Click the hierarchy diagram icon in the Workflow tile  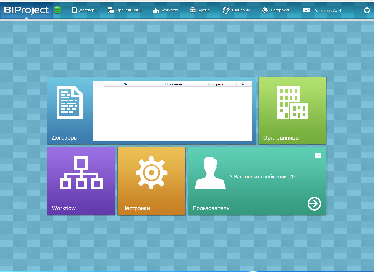tap(81, 173)
